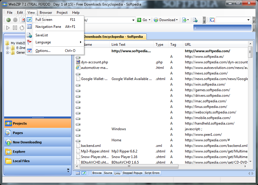
Task: Click the URL column header
Action: [x=215, y=45]
